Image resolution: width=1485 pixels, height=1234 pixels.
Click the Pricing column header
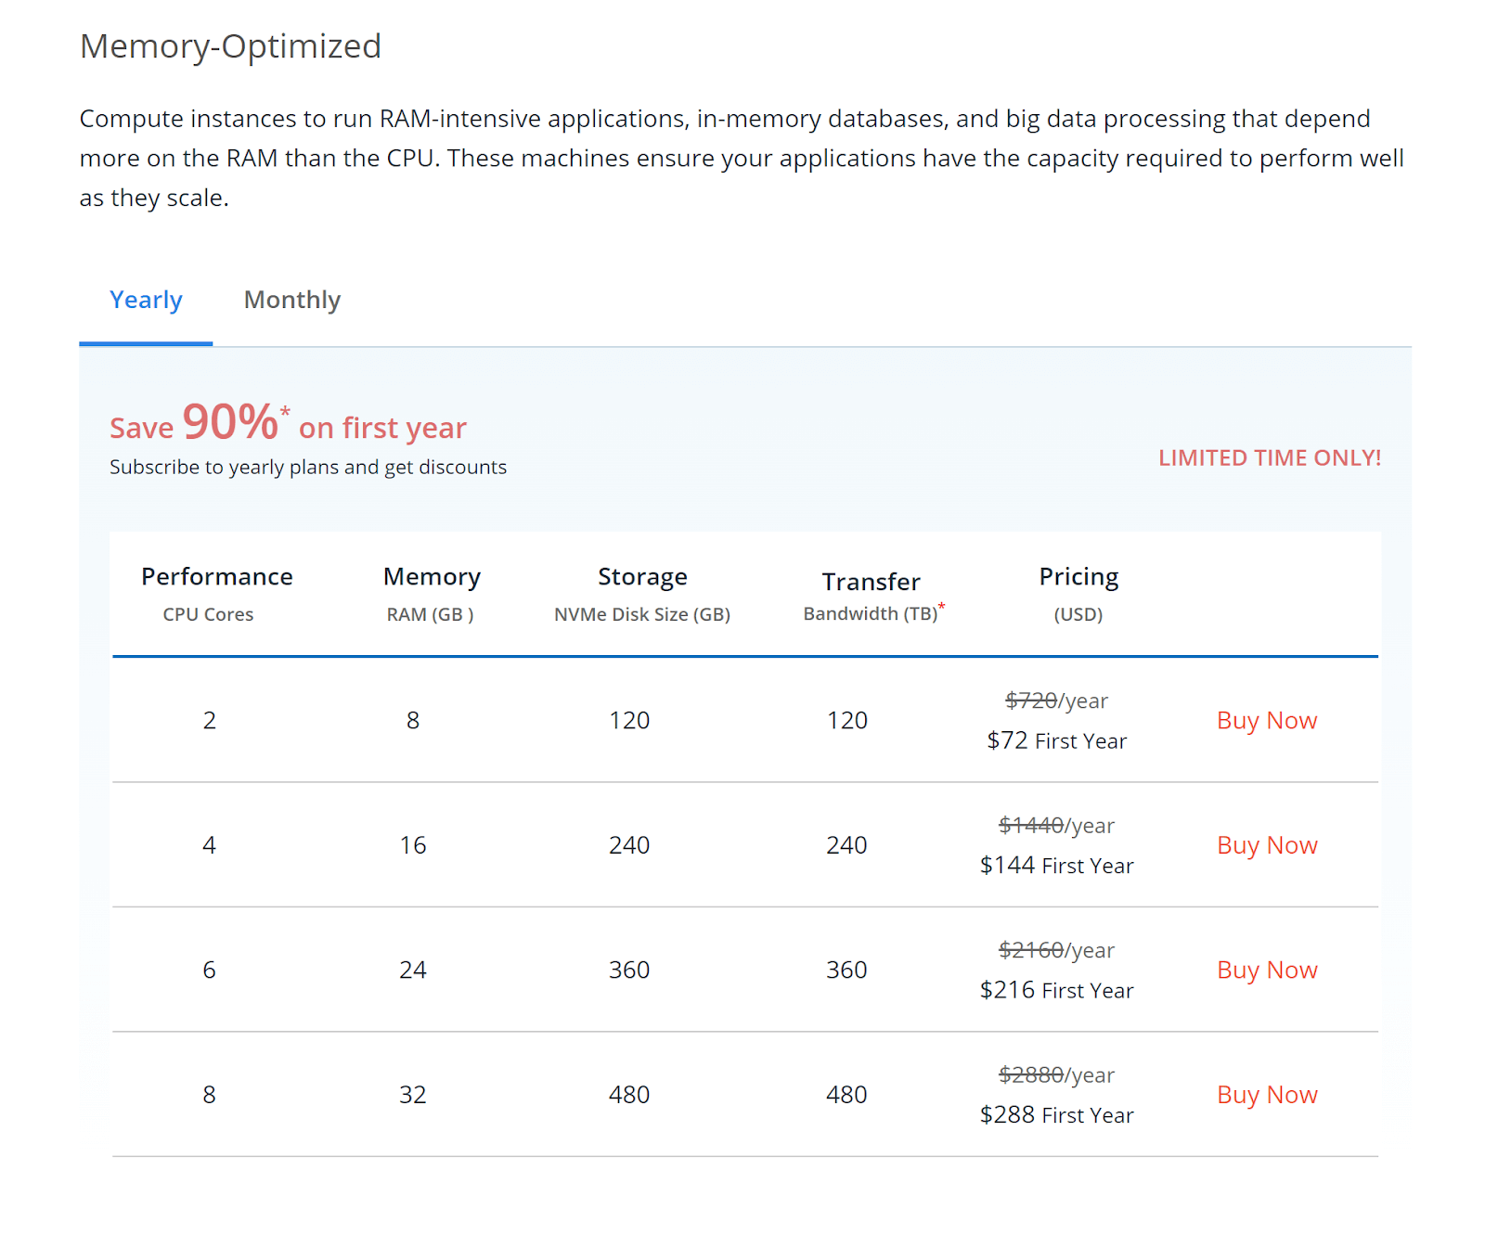(x=1078, y=577)
